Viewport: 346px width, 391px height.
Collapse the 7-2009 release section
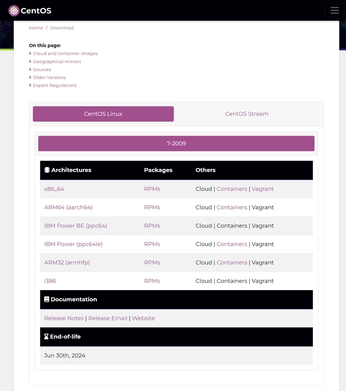pyautogui.click(x=176, y=144)
